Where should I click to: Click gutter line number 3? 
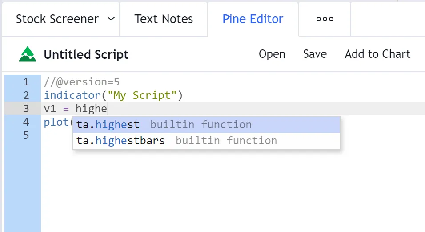click(x=26, y=109)
